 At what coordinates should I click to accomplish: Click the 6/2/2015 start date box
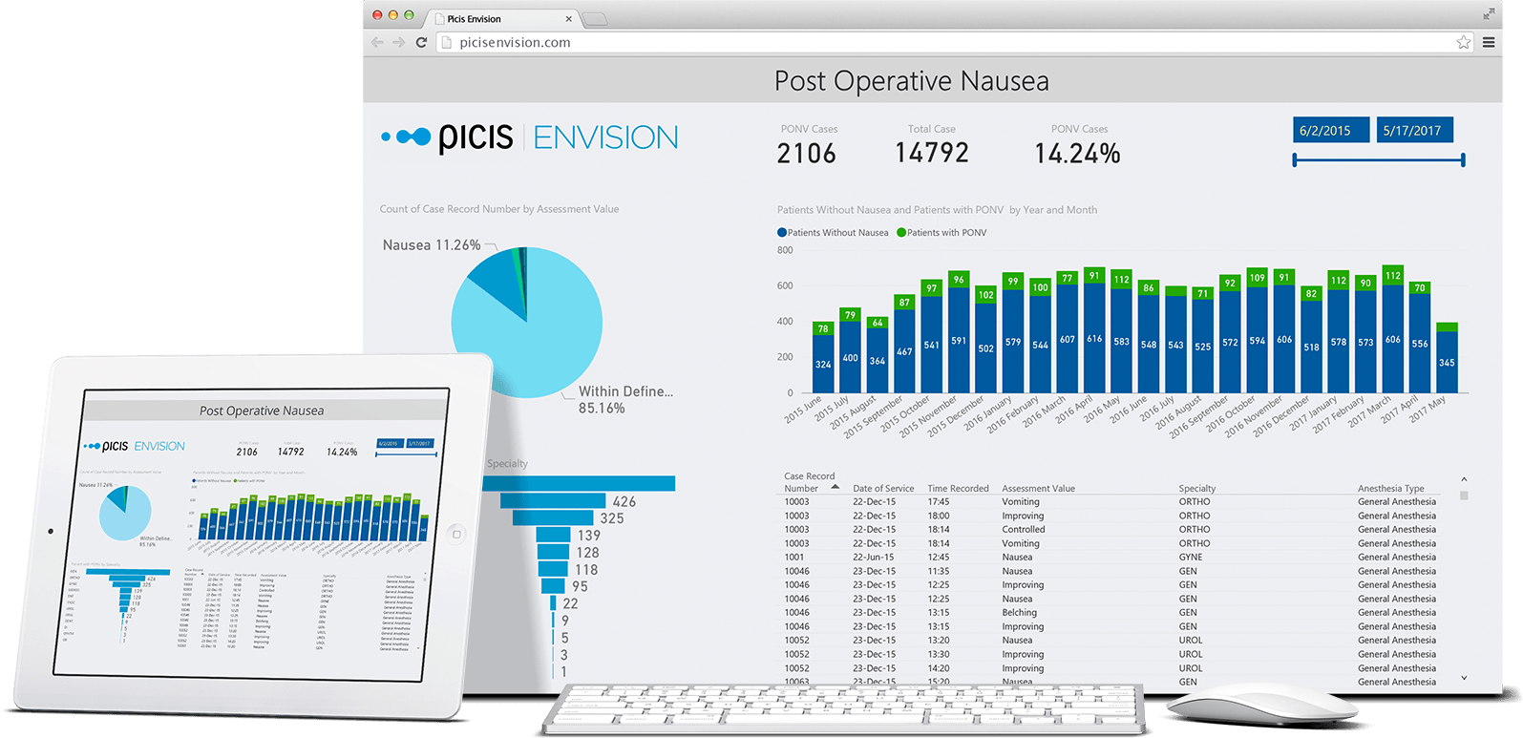tap(1324, 131)
